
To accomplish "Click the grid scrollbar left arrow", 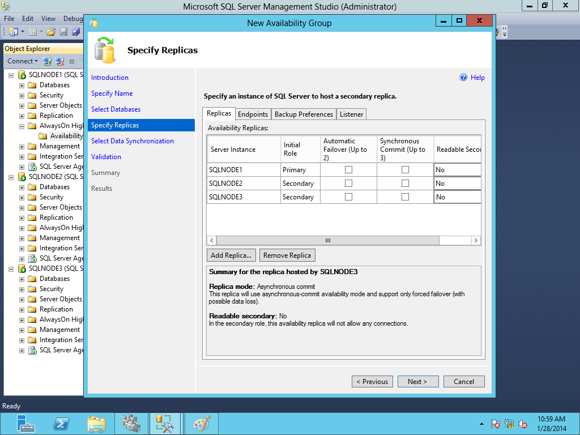I will pyautogui.click(x=212, y=240).
